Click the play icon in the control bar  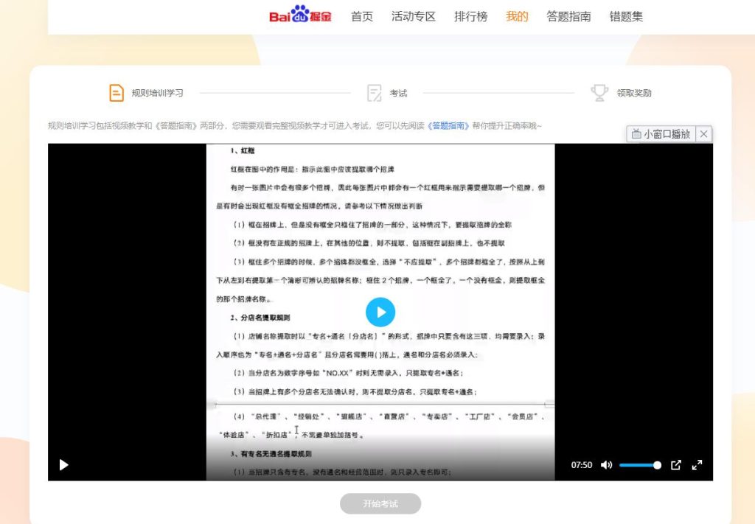[x=63, y=465]
